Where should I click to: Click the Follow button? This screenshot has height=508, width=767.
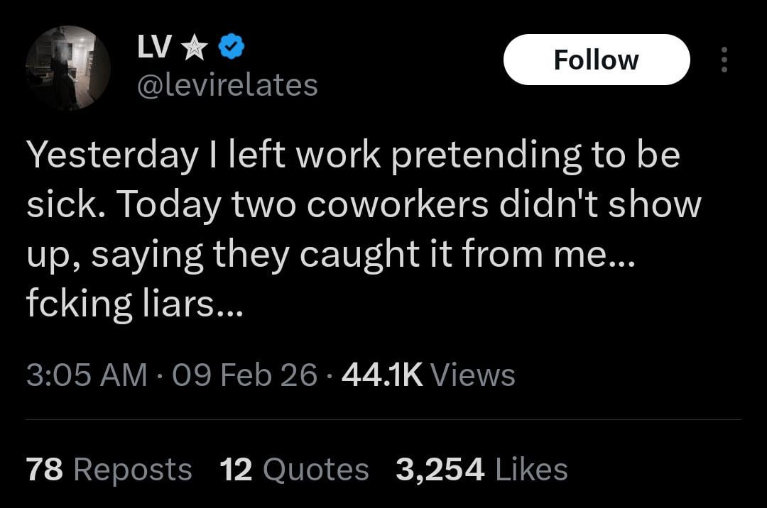click(x=596, y=60)
